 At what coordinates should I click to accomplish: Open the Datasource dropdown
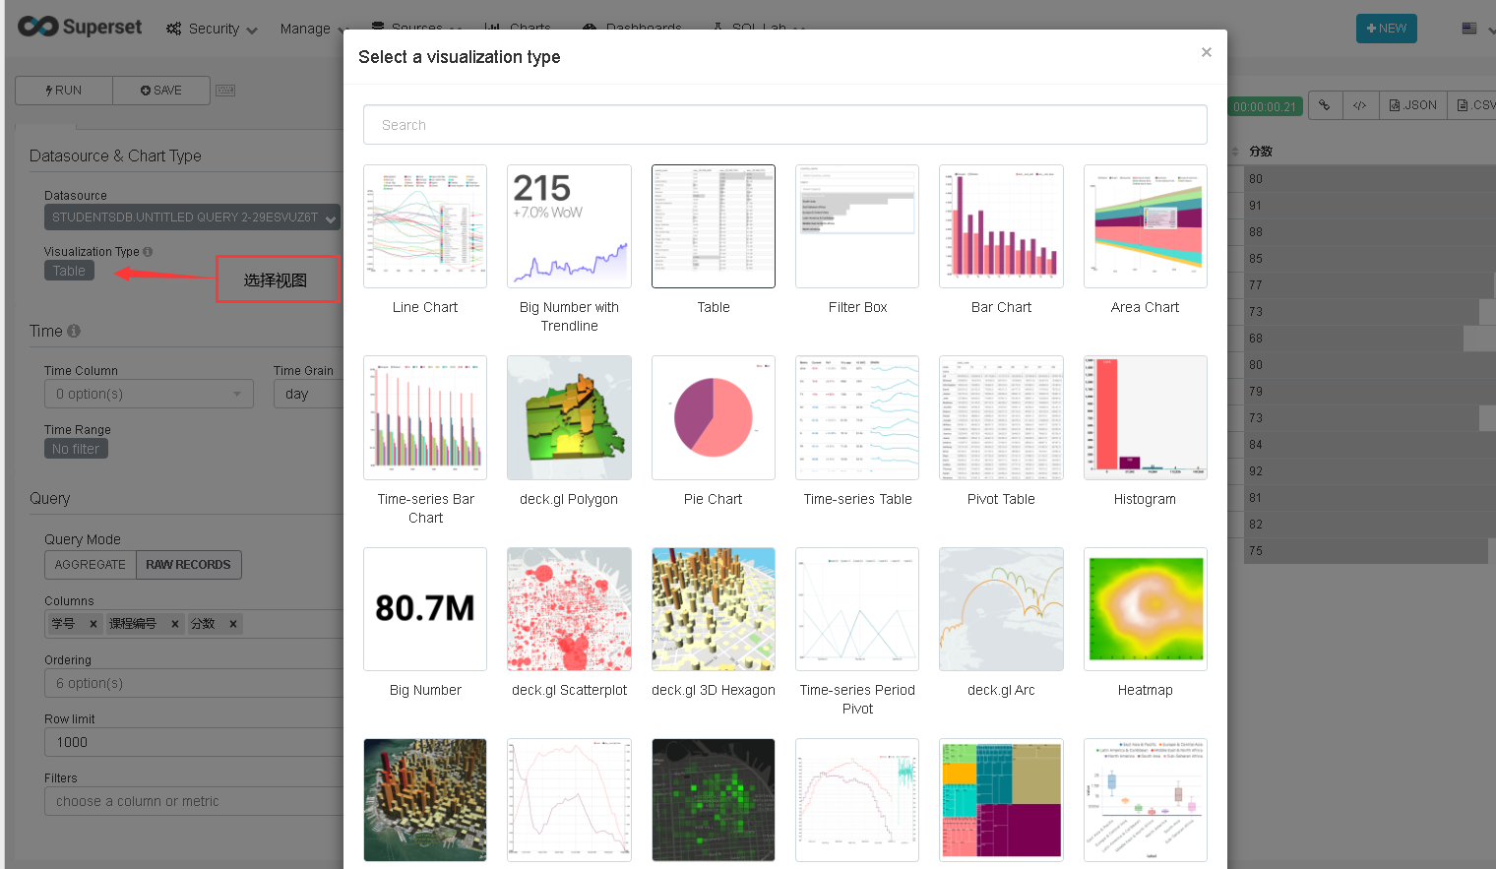pyautogui.click(x=192, y=217)
